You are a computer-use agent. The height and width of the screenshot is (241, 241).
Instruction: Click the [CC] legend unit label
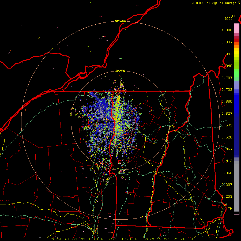click(x=228, y=18)
